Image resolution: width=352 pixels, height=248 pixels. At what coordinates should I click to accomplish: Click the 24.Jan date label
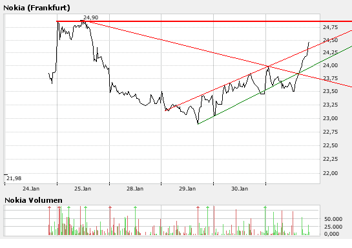point(31,189)
